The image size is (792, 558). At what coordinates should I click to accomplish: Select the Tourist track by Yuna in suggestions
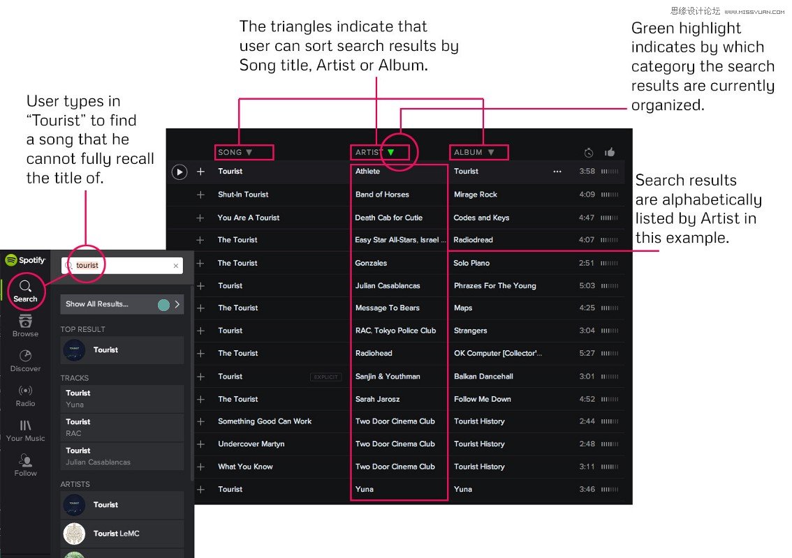[122, 398]
